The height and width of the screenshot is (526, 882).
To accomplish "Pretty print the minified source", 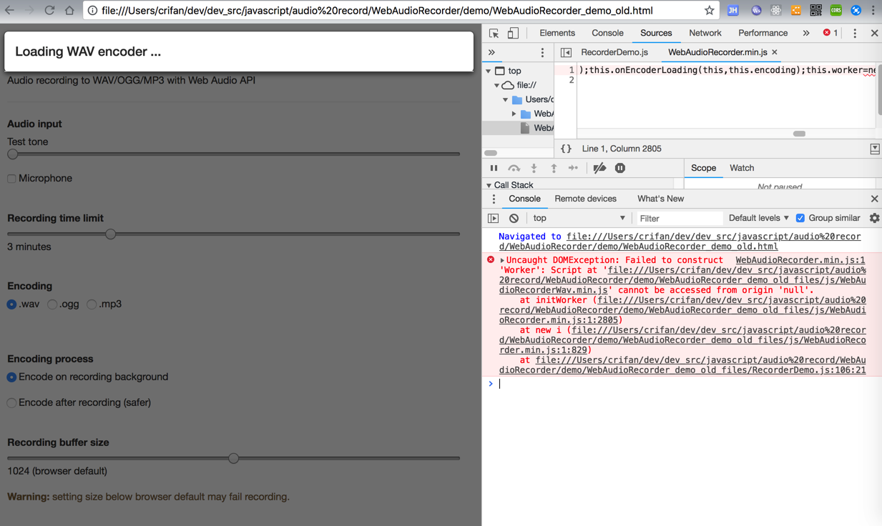I will point(566,149).
